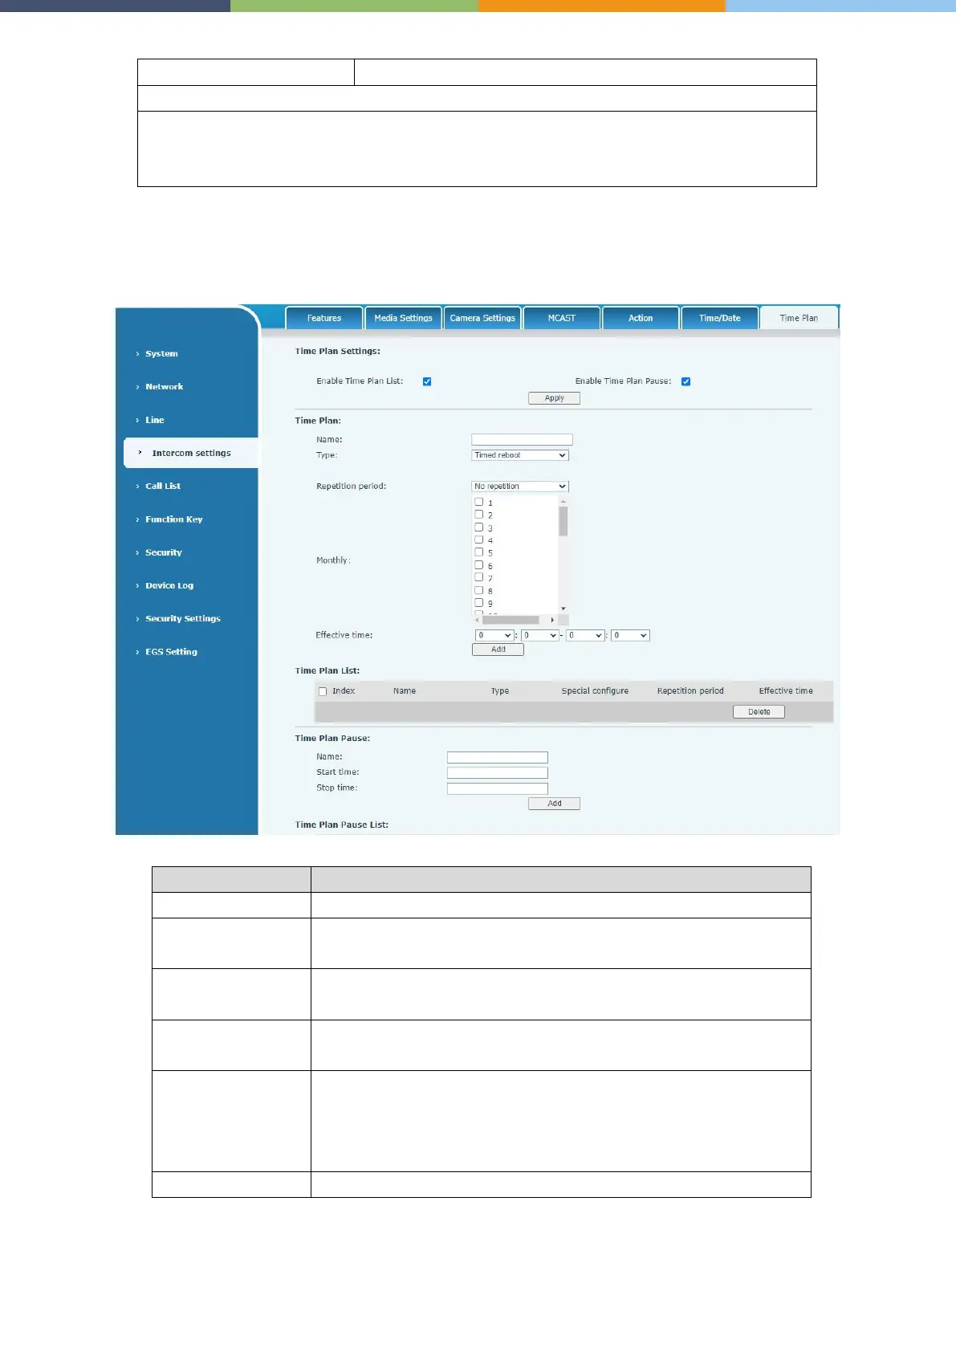Click Monthly list scroll up arrow
956x1352 pixels.
563,501
